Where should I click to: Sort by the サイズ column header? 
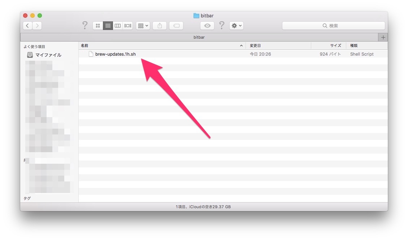329,46
